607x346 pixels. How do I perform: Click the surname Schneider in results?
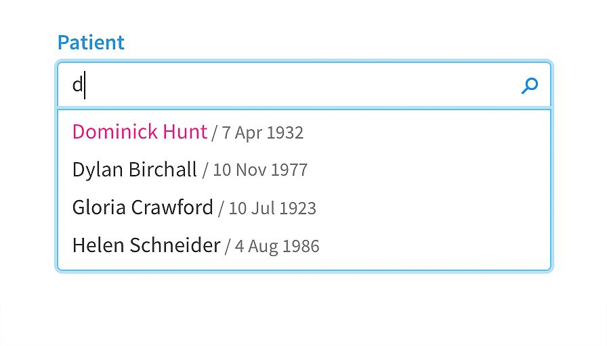coord(175,245)
